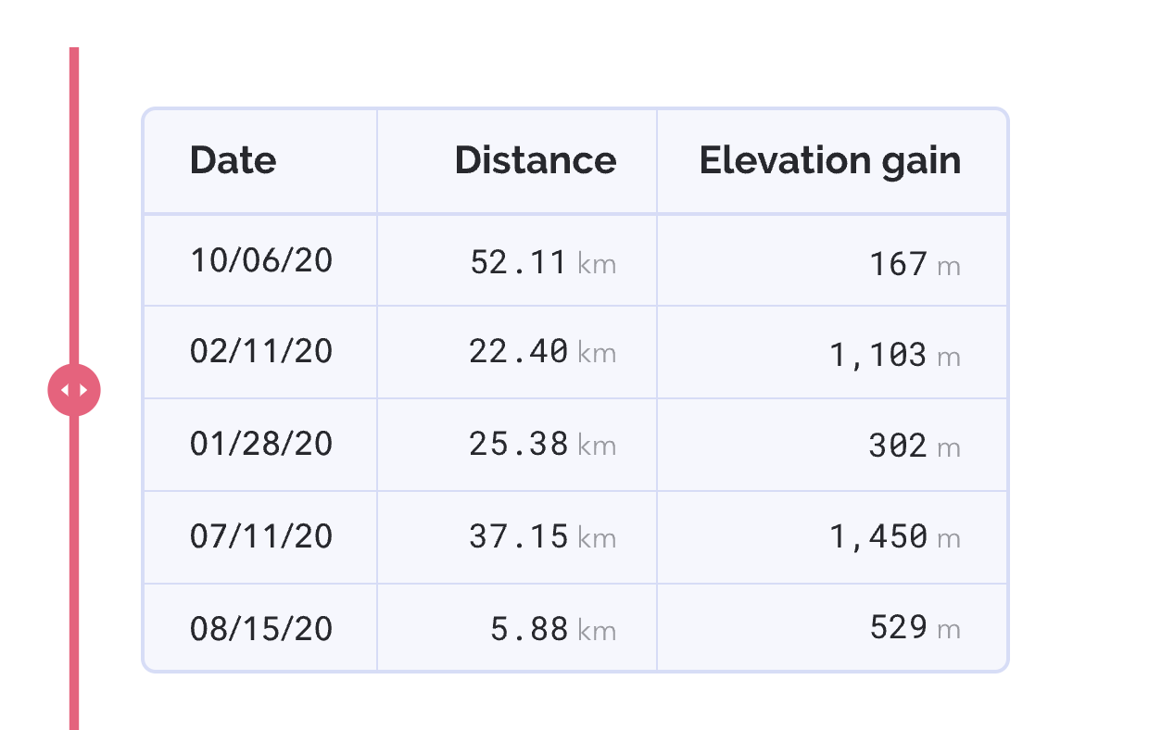Image resolution: width=1149 pixels, height=730 pixels.
Task: Click the 1,450 m elevation value
Action: (x=895, y=536)
